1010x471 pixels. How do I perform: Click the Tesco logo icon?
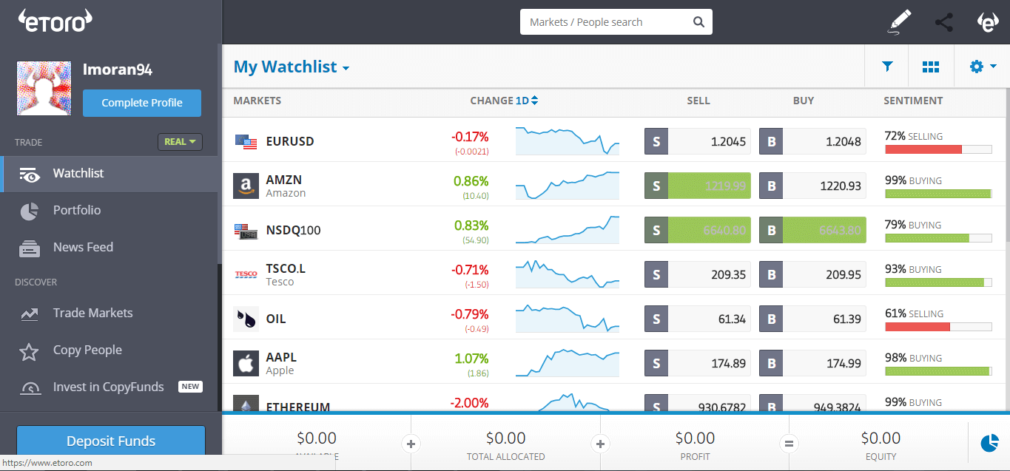coord(246,274)
